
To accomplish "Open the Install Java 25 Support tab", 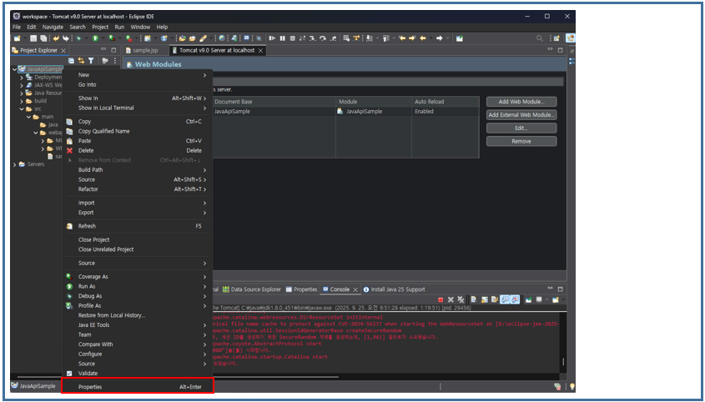I will pos(394,289).
